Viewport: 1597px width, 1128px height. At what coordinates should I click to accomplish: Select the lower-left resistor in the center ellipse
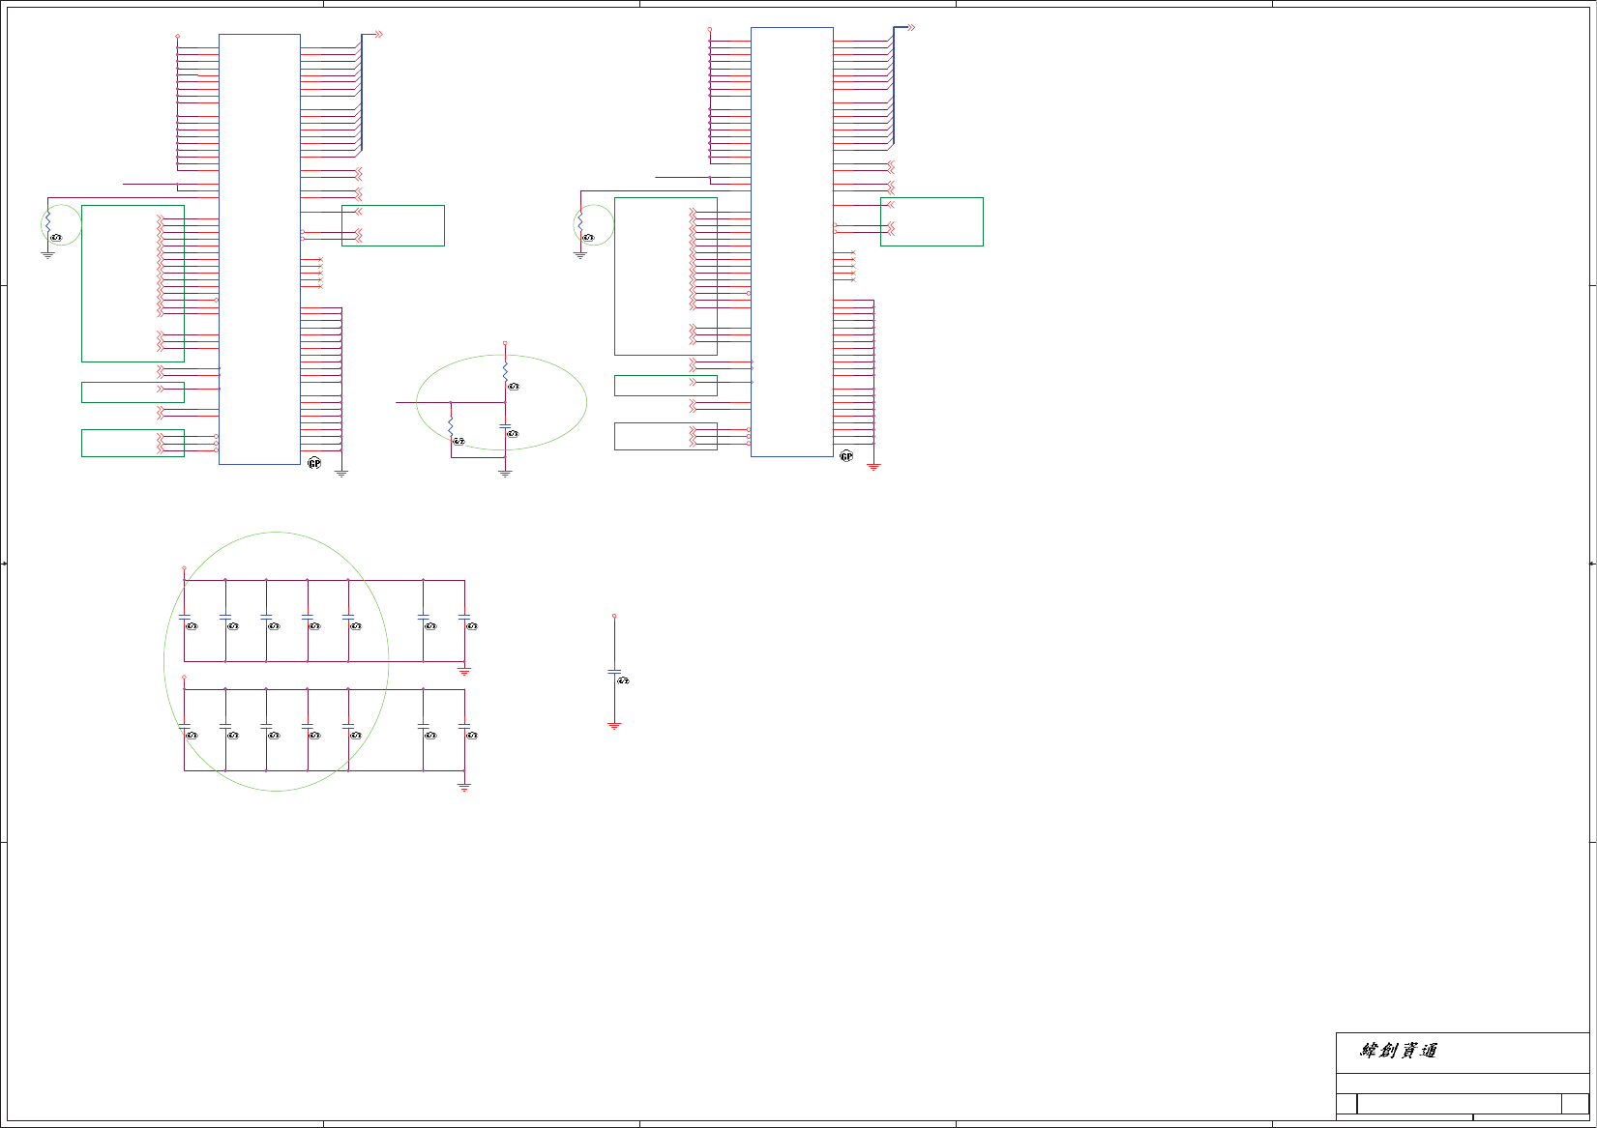coord(451,425)
